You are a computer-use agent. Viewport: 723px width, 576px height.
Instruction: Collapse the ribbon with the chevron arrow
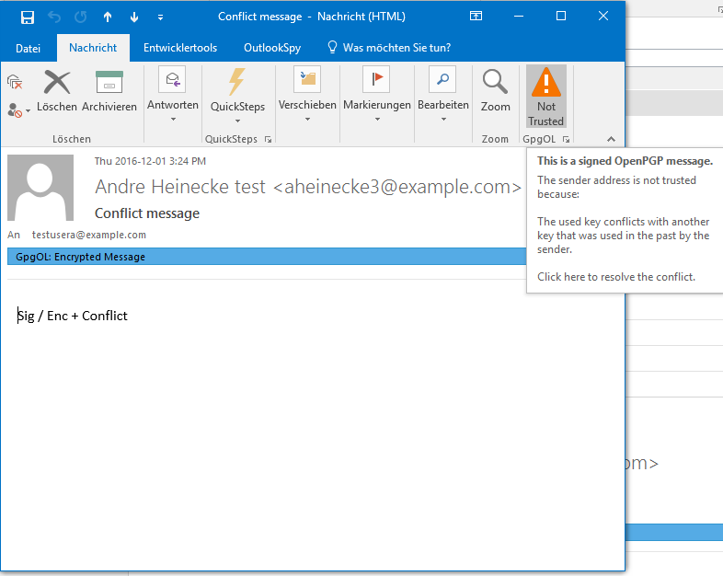(x=610, y=139)
